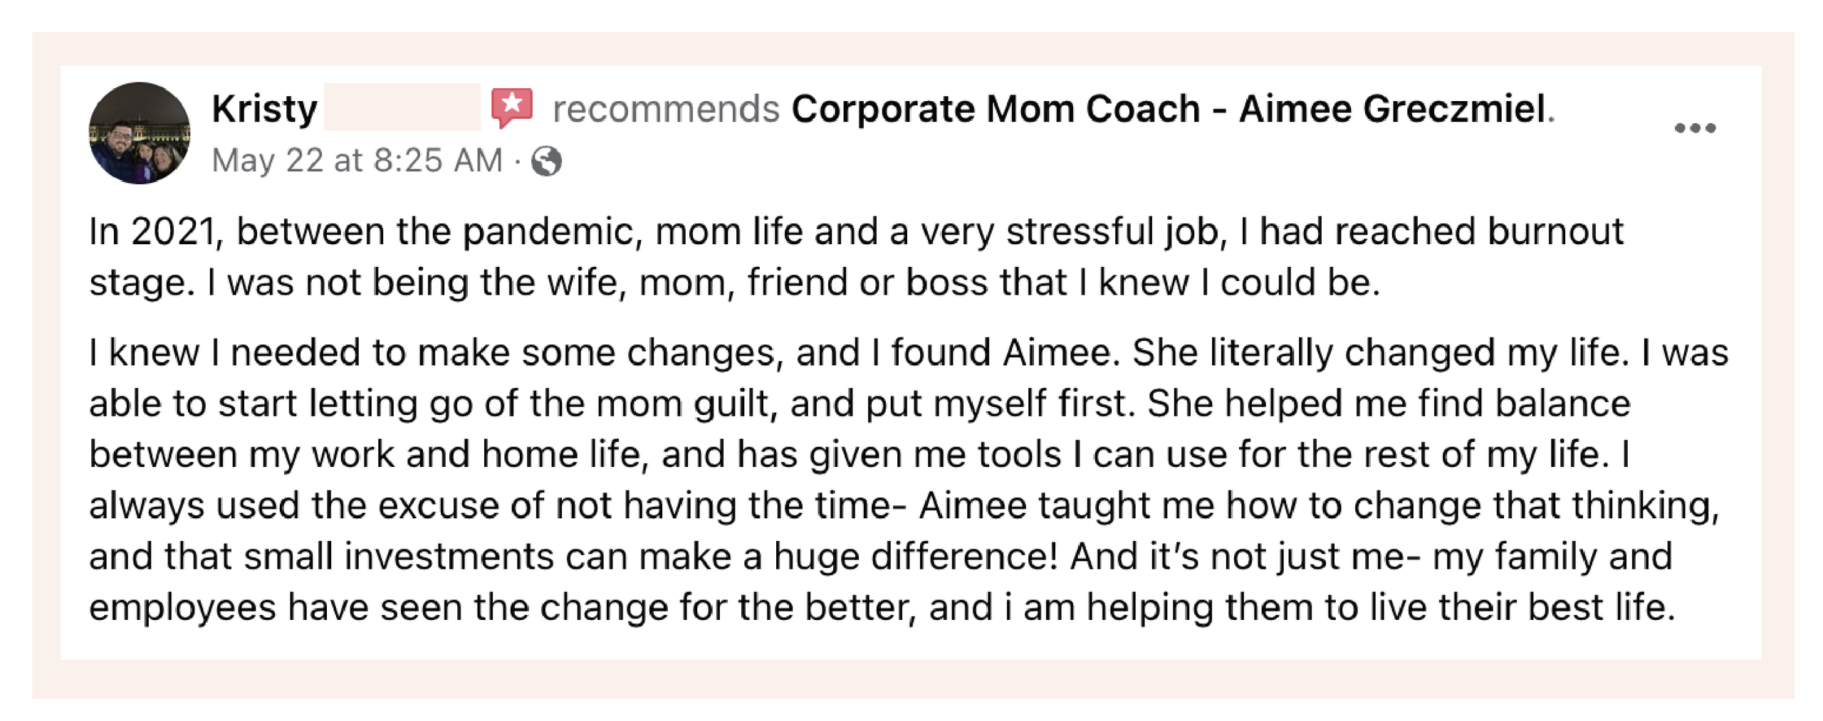Open Corporate Mom Coach - Aimee Greczmiel page
Viewport: 1823px width, 721px height.
[1169, 109]
